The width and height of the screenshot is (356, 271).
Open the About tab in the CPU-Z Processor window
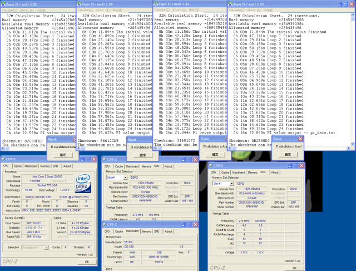(67, 166)
